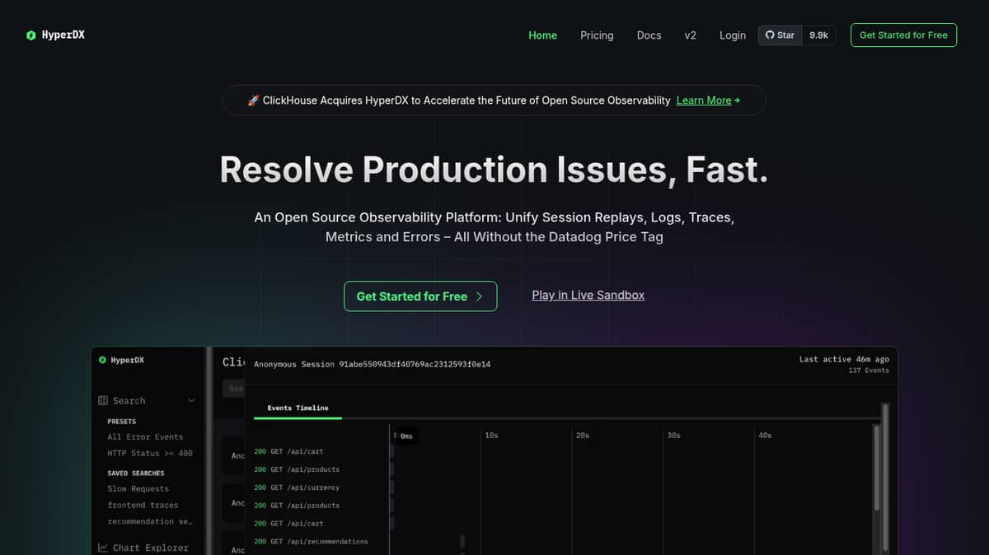Click the GitHub Star button

point(780,35)
